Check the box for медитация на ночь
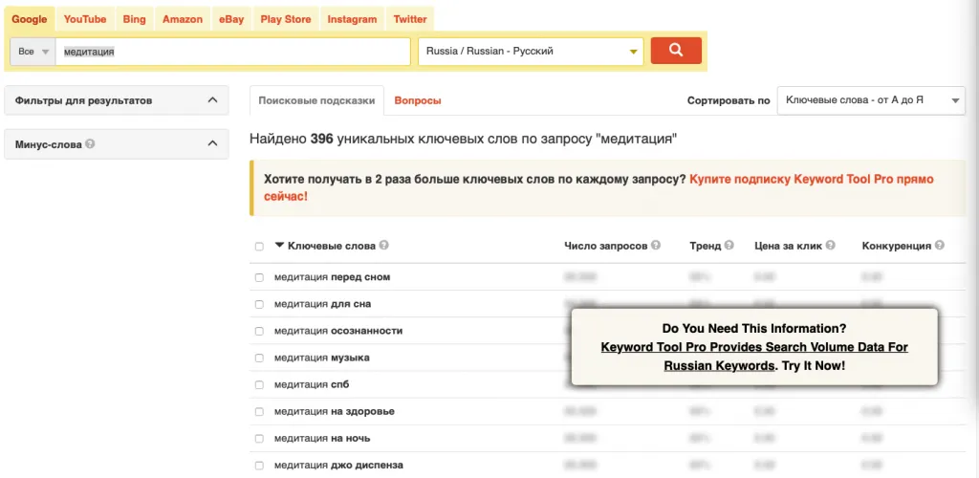979x478 pixels. [x=259, y=439]
